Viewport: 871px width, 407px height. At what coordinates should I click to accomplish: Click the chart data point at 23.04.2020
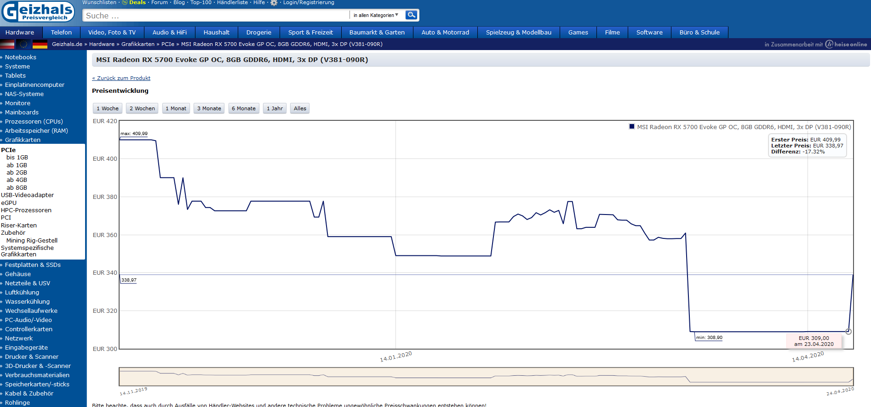coord(848,331)
